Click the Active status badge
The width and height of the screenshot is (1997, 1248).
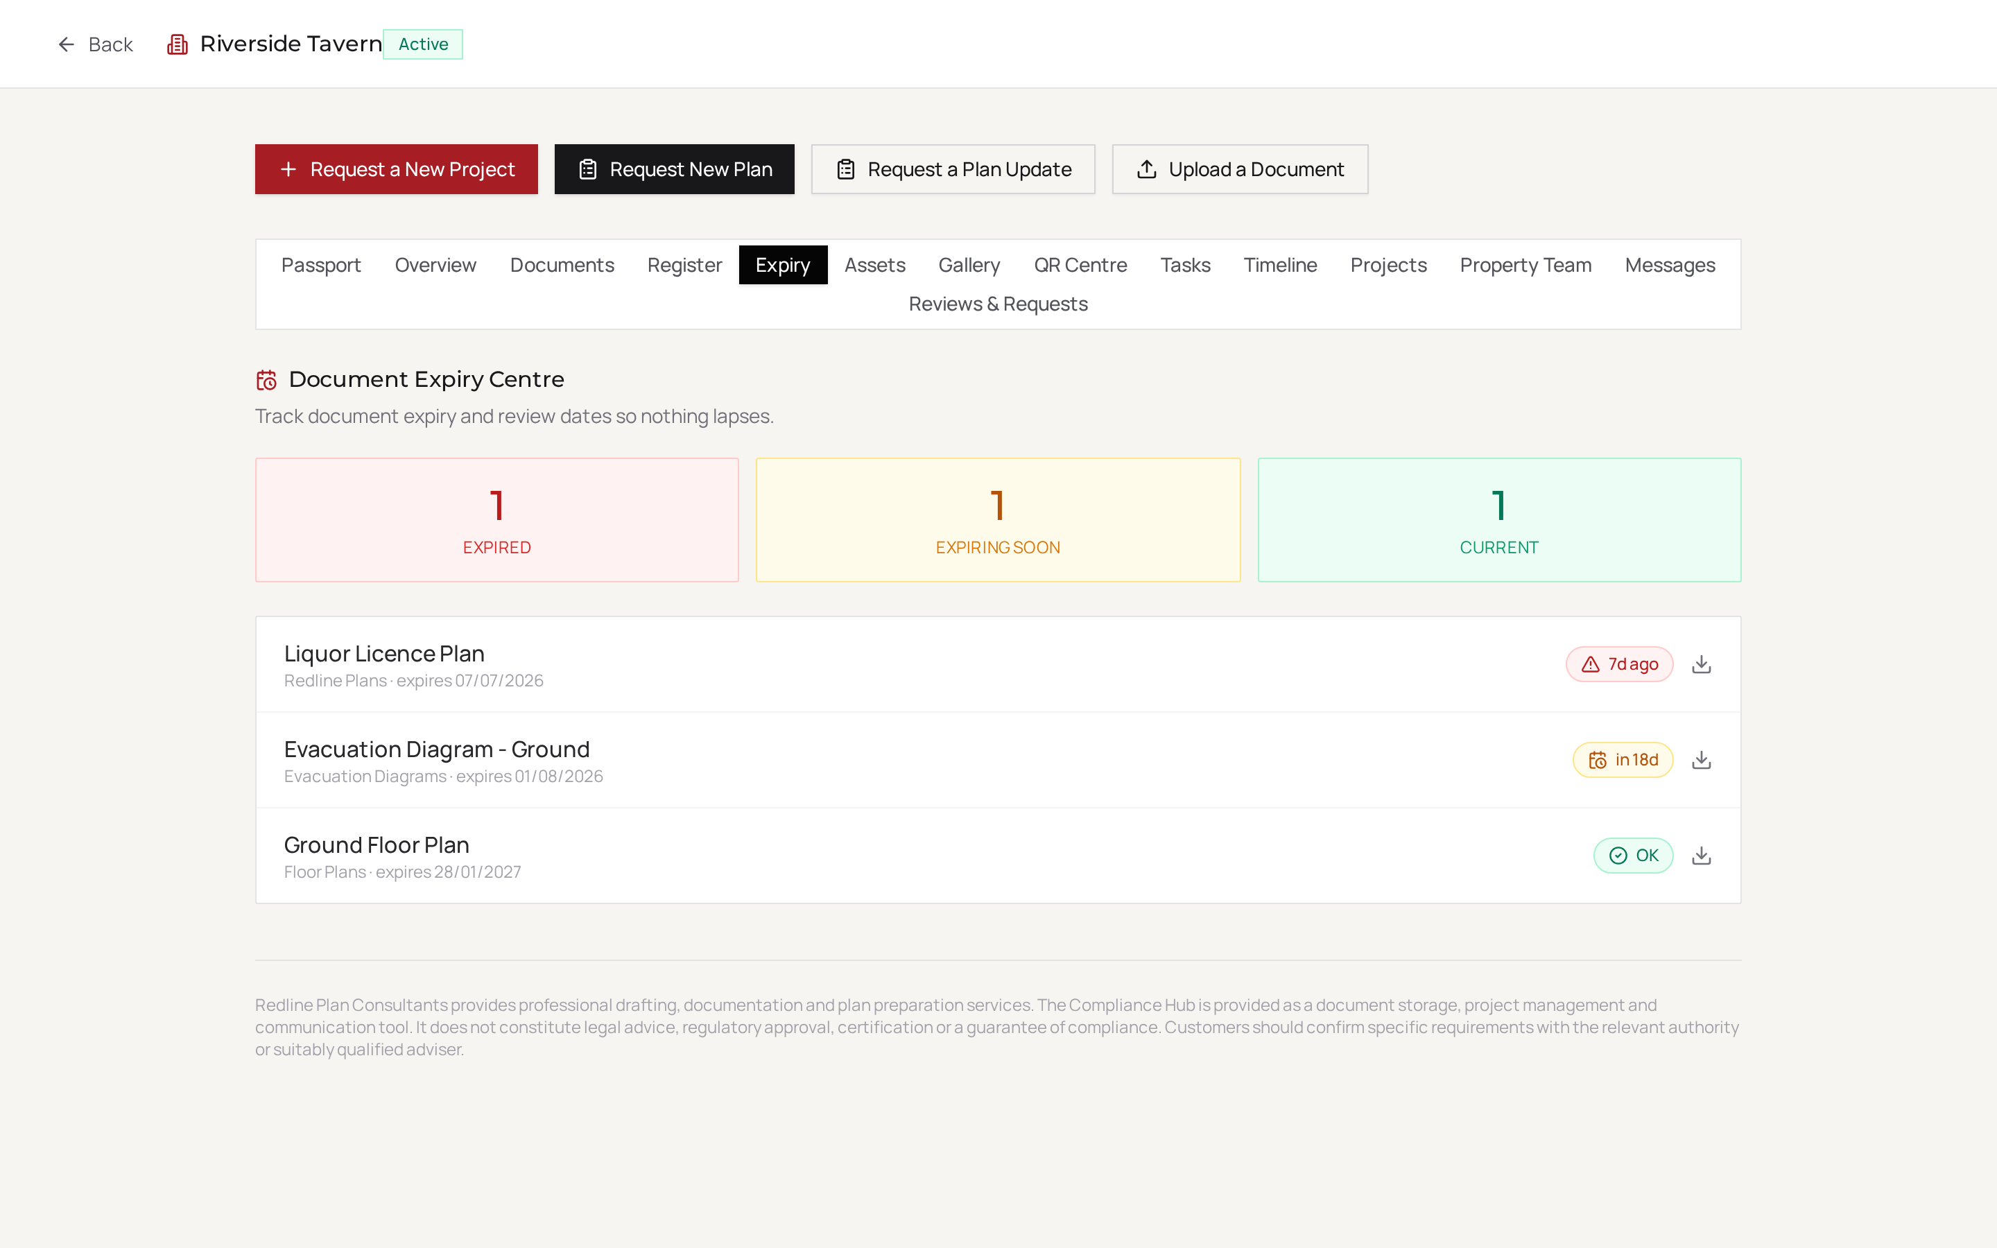tap(424, 44)
